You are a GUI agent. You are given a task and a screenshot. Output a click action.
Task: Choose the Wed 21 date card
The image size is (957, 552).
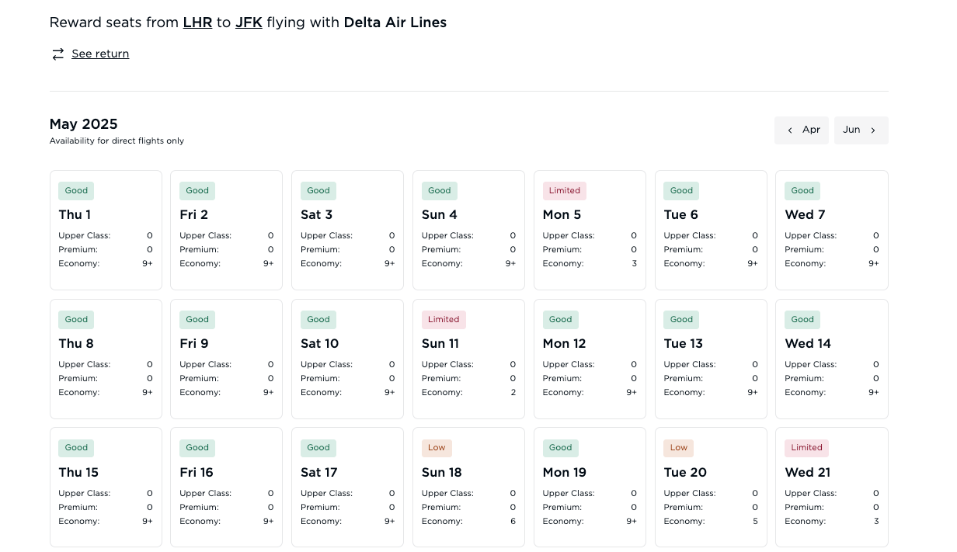pos(831,488)
